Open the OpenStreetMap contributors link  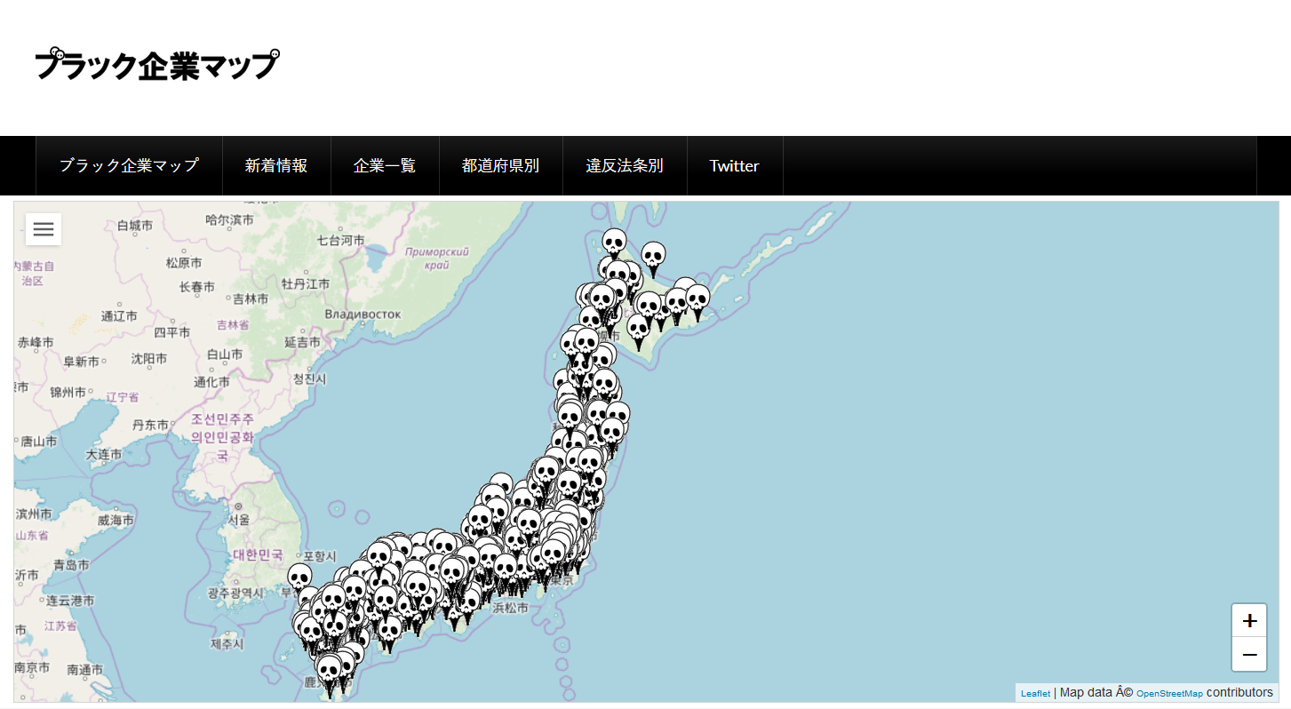click(1169, 693)
